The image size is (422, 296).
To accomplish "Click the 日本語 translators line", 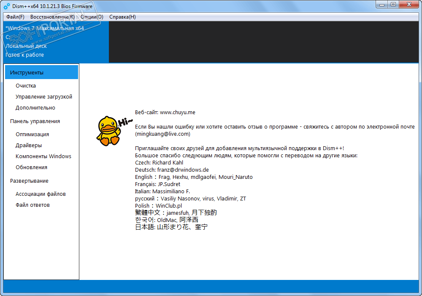I will coord(171,227).
